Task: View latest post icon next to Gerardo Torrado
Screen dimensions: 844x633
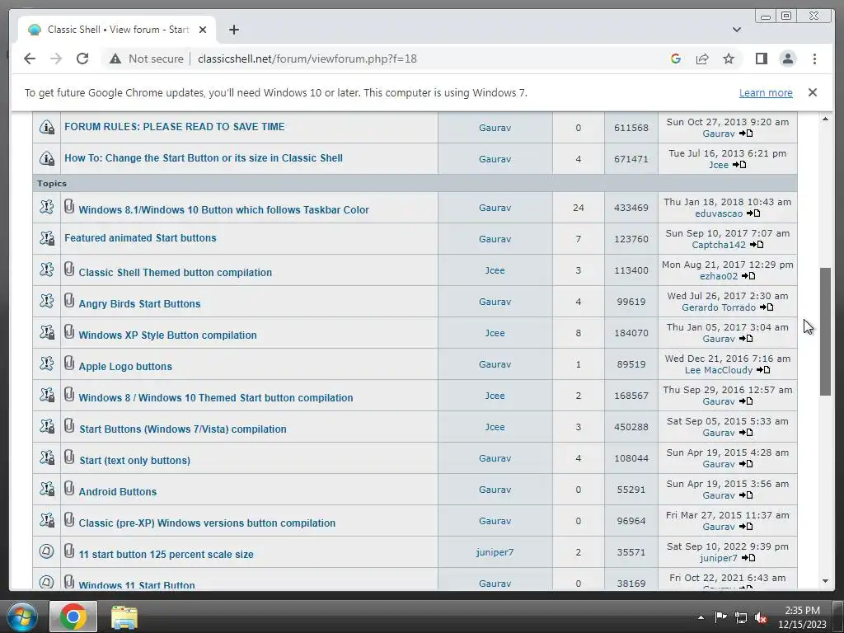Action: (x=767, y=307)
